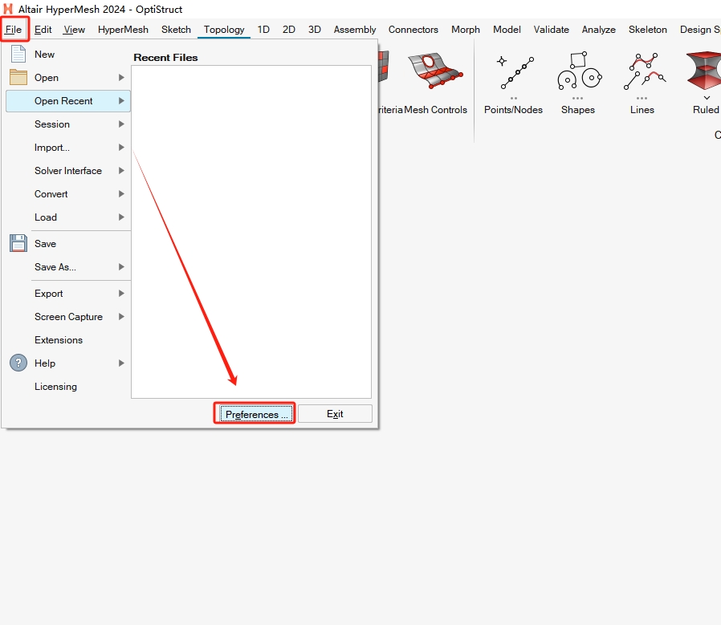Open the File menu

pos(14,30)
